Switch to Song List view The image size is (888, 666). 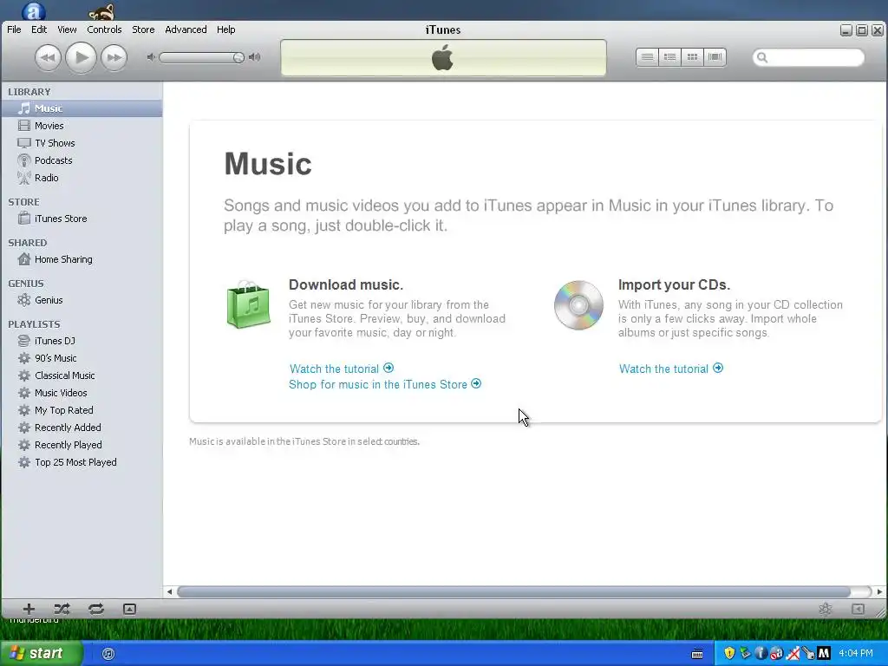coord(647,57)
